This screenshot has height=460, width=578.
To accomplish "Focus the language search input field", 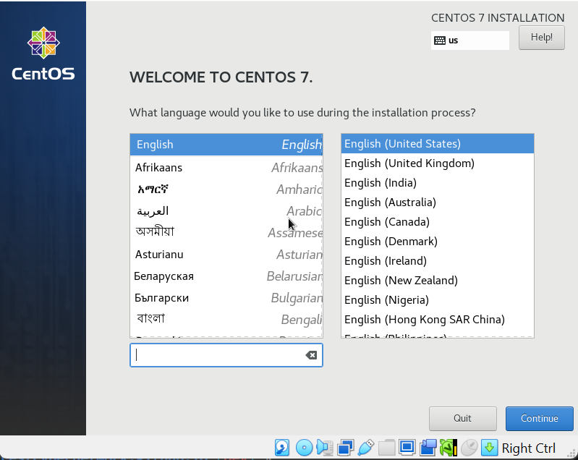I will pyautogui.click(x=226, y=355).
